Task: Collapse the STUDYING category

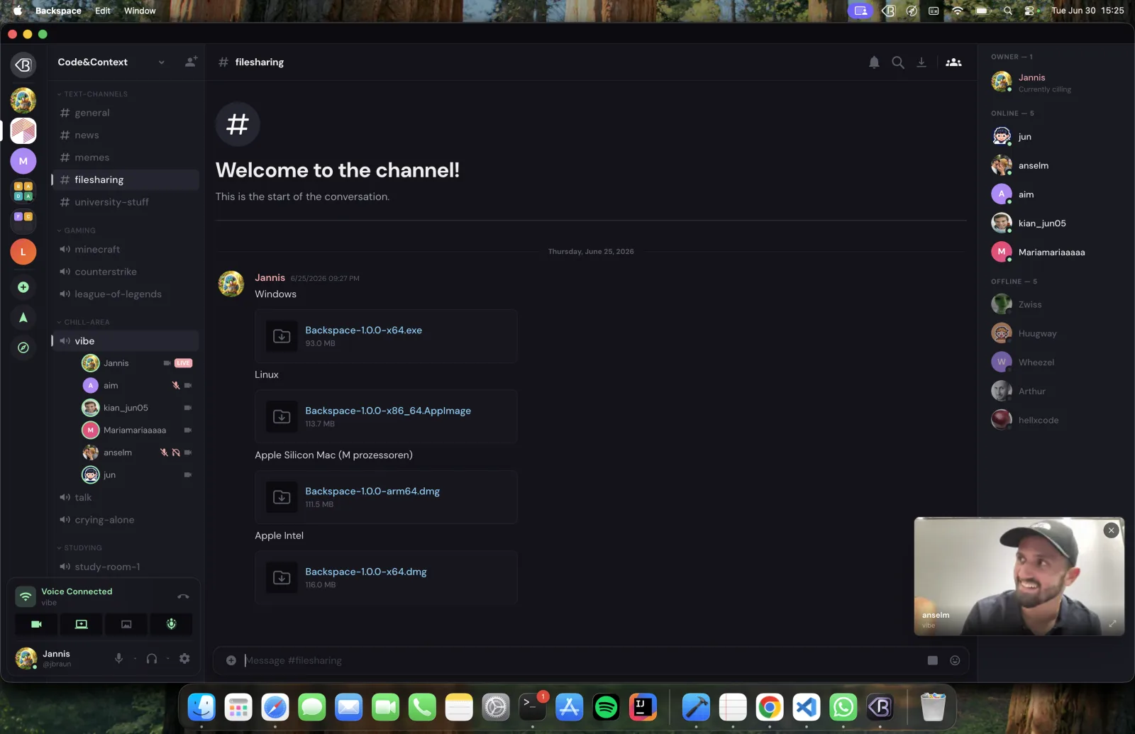Action: [x=79, y=547]
